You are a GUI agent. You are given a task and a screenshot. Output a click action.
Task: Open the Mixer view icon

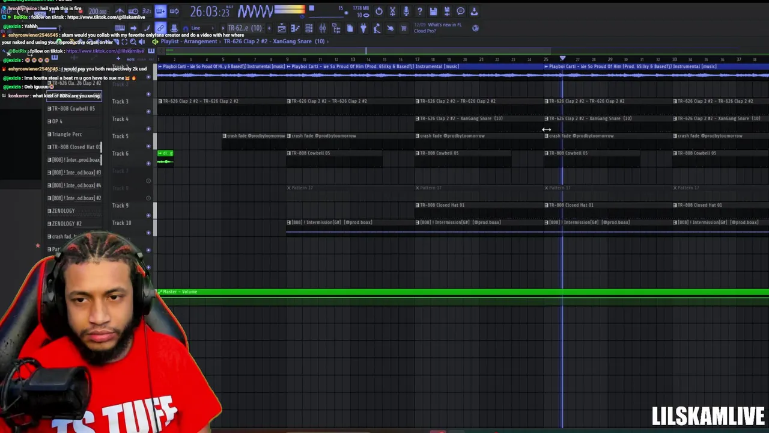point(323,28)
